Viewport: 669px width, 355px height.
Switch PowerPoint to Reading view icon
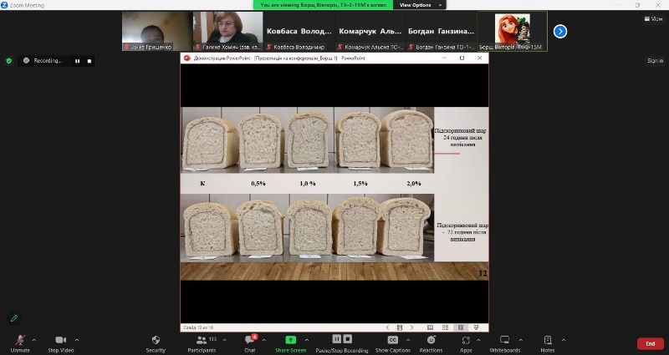[x=461, y=327]
